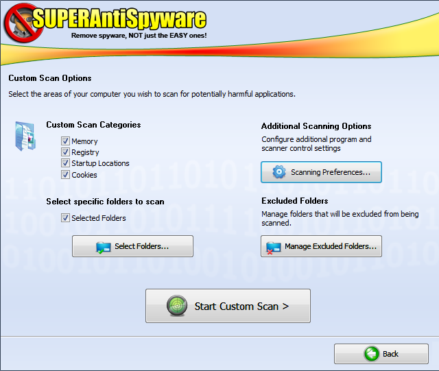Click the Custom Scan Categories folder icon
The image size is (439, 371).
tap(25, 136)
